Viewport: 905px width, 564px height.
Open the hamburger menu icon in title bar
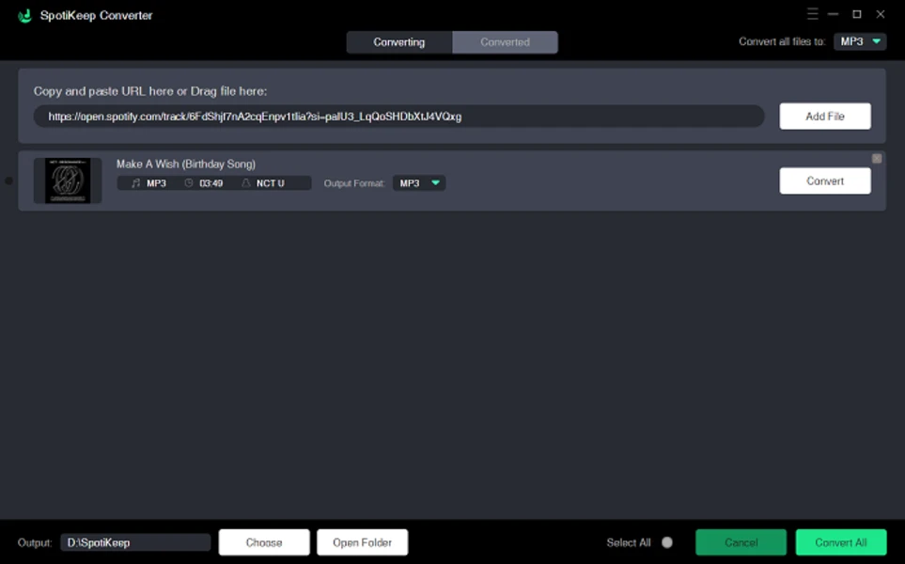[x=812, y=14]
